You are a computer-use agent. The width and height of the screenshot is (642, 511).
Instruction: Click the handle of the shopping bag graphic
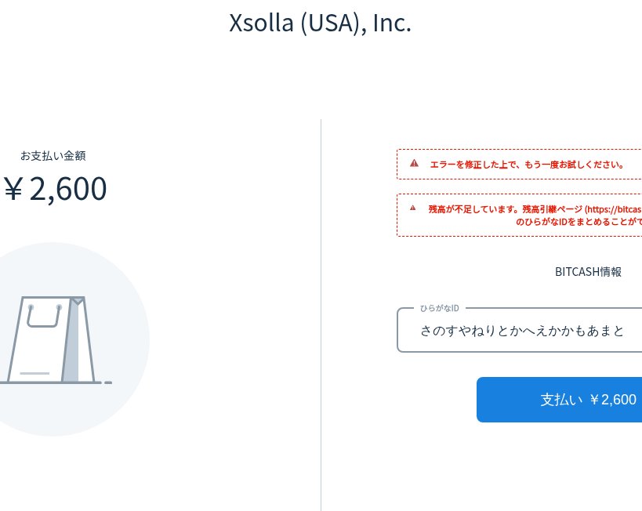(44, 315)
